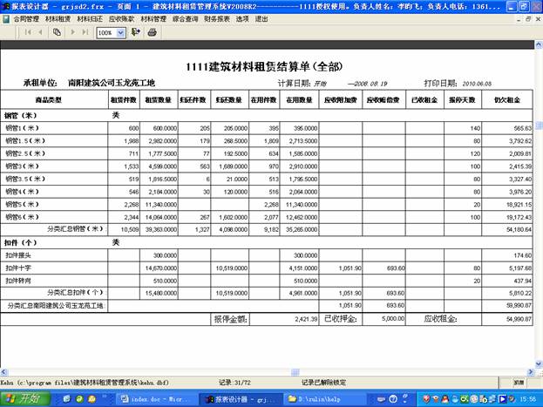Open the 选项 menu
Viewport: 543px width, 407px height.
pos(242,17)
